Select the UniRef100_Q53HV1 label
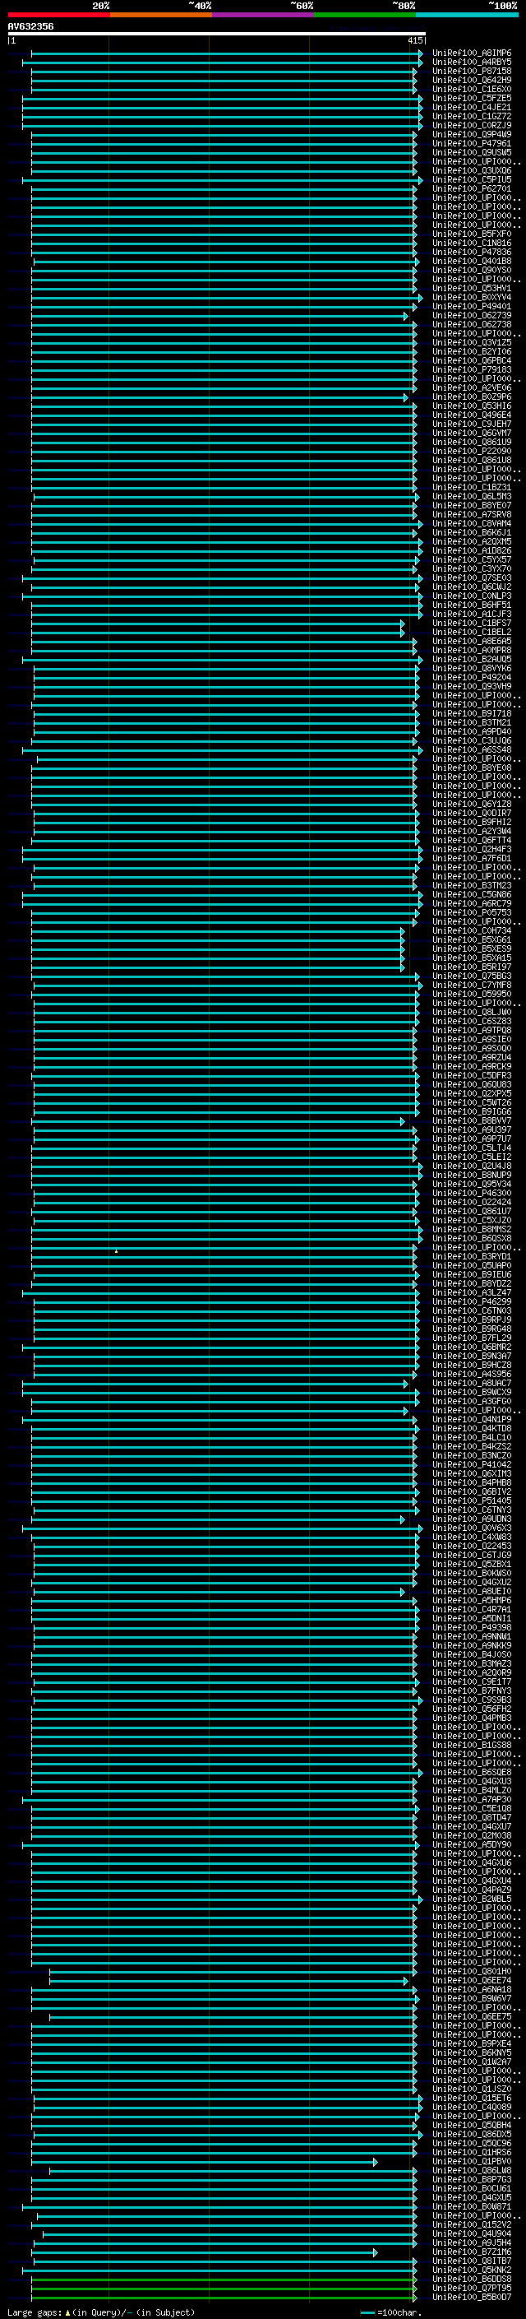Viewport: 526px width, 2319px height. (x=471, y=288)
